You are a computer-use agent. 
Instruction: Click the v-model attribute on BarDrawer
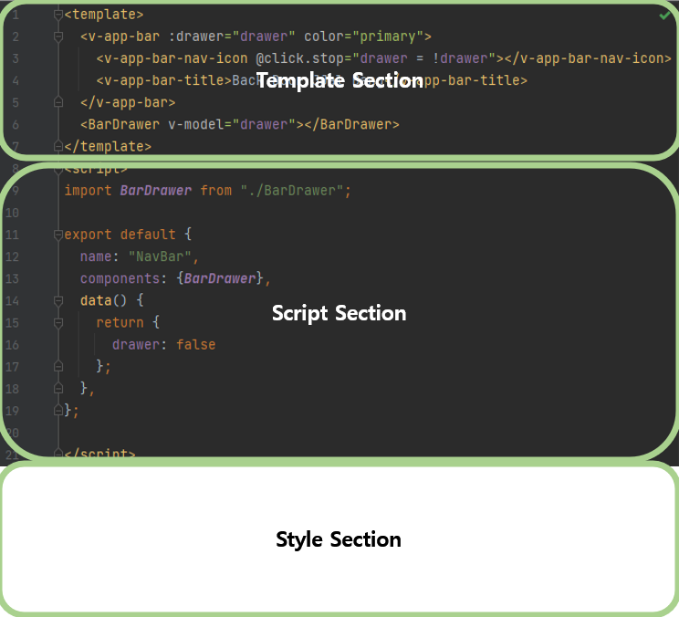tap(195, 125)
